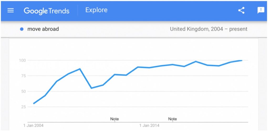Select the chart line's starting data point

pos(34,104)
